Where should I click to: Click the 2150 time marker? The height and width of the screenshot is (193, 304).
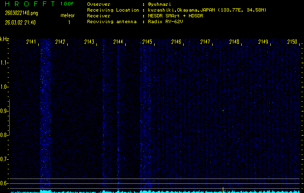[x=292, y=42]
